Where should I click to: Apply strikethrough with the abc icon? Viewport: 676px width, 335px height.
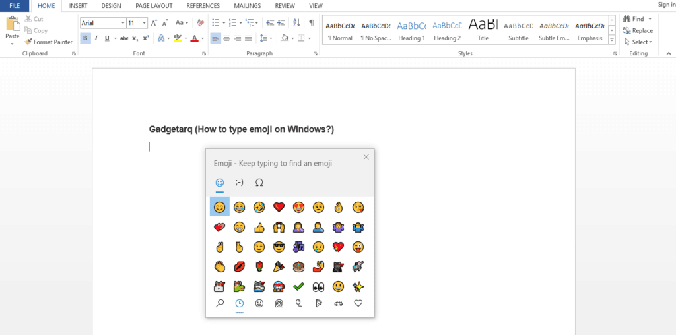tap(124, 38)
